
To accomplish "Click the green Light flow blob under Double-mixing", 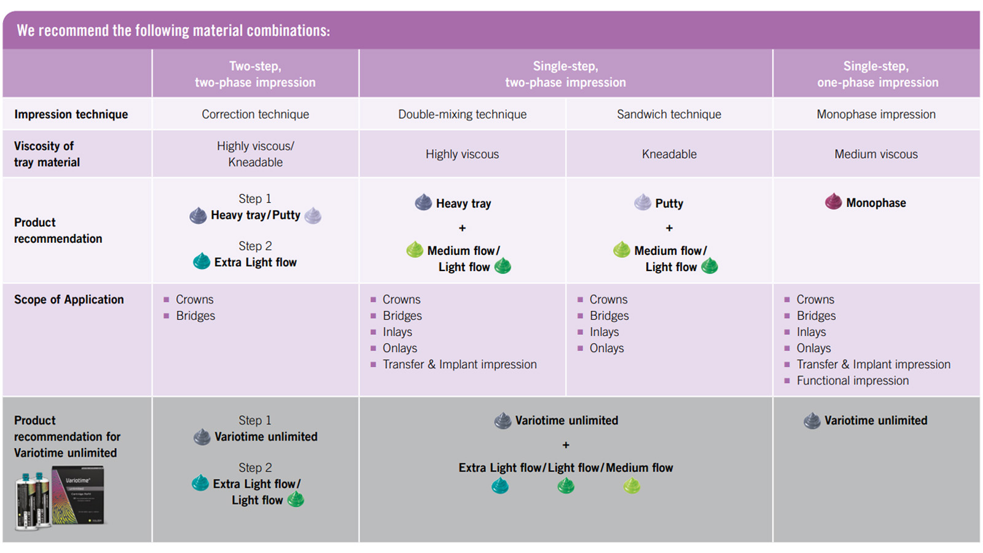I will click(503, 266).
